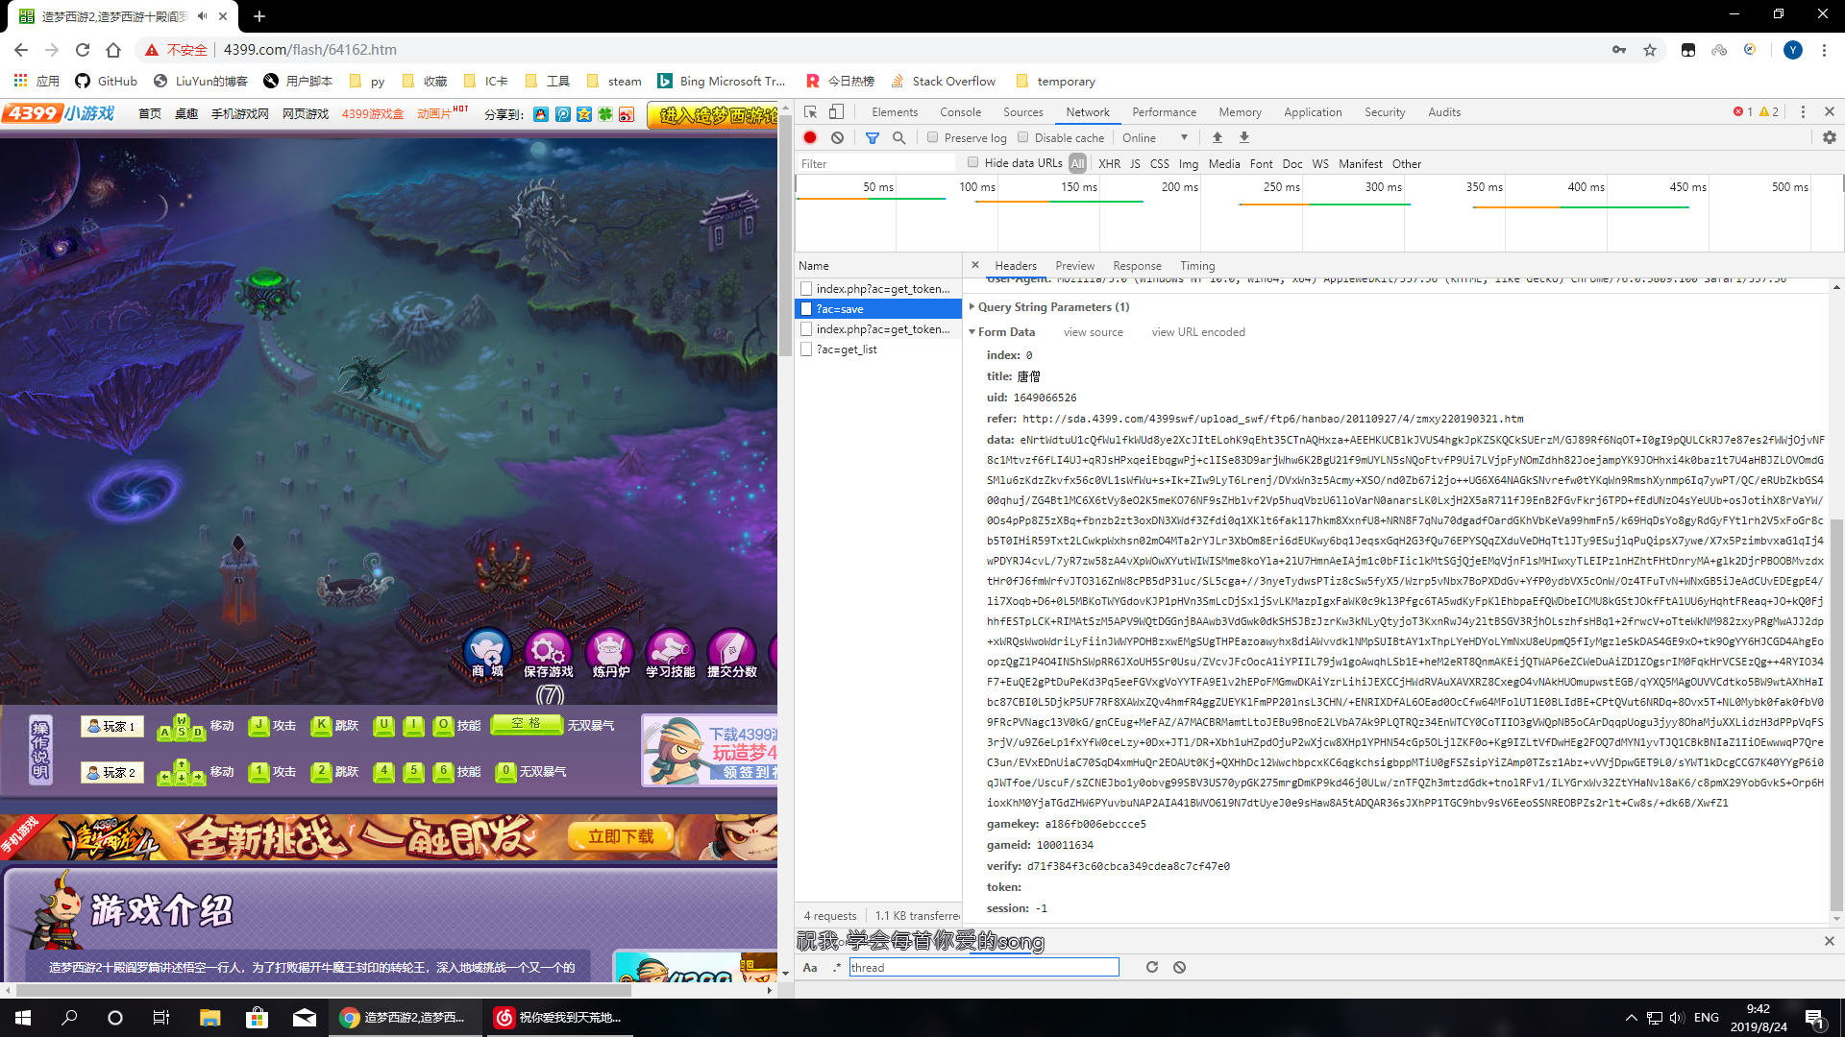Filter requests by Img type

pos(1189,163)
